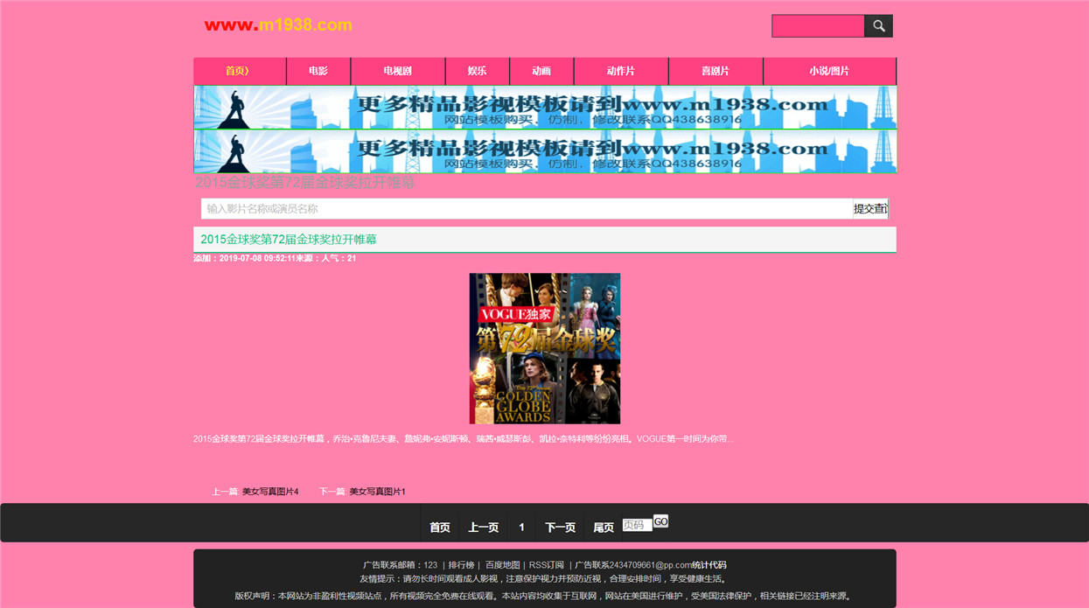Click the article summary paragraph text
Viewport: 1089px width, 608px height.
(x=463, y=439)
